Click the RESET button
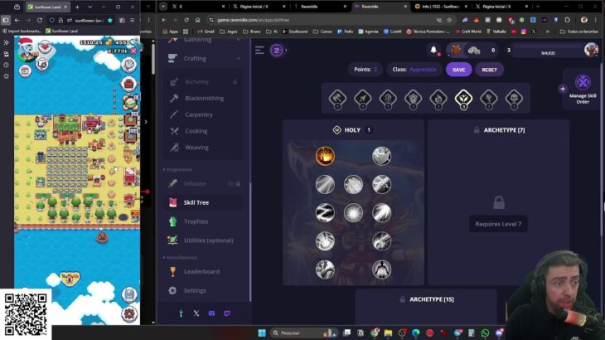 [x=489, y=70]
